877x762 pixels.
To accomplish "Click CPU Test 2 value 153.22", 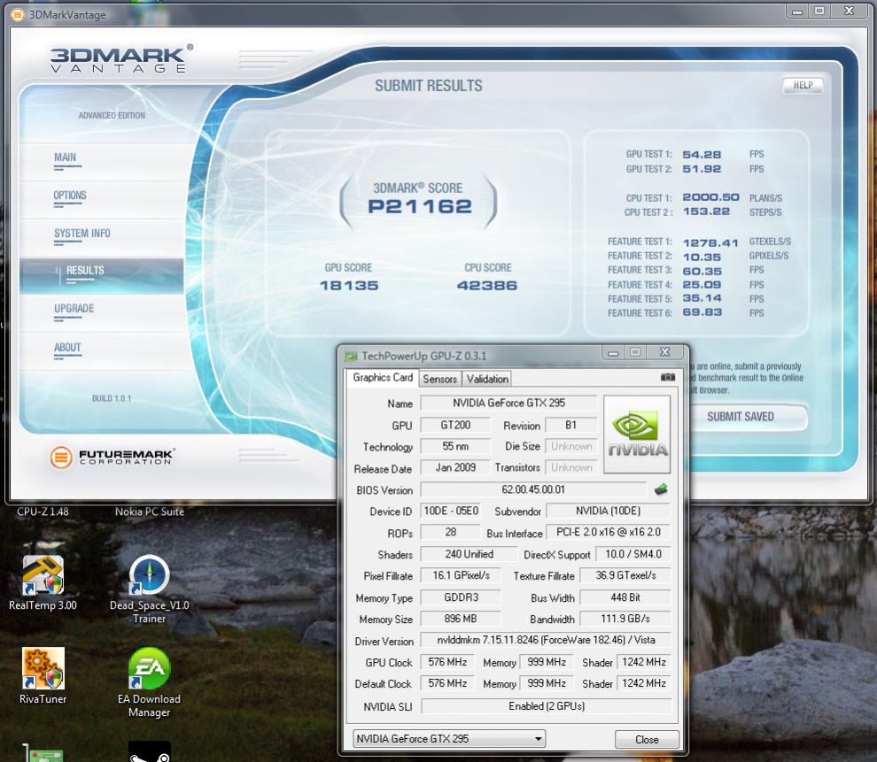I will pyautogui.click(x=706, y=212).
